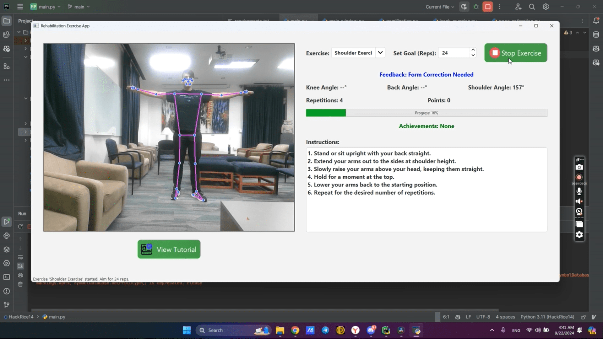Open the PyCharm hamburger main menu
The width and height of the screenshot is (603, 339).
point(20,7)
